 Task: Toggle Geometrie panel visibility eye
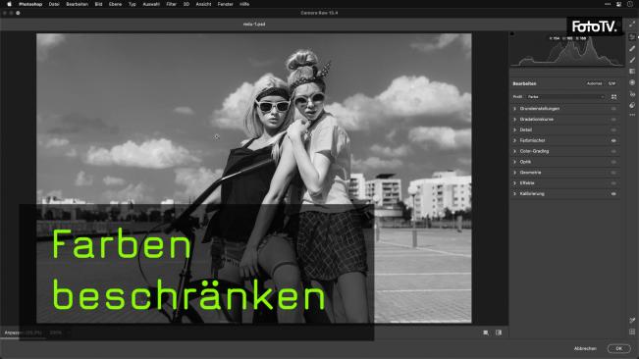point(613,173)
